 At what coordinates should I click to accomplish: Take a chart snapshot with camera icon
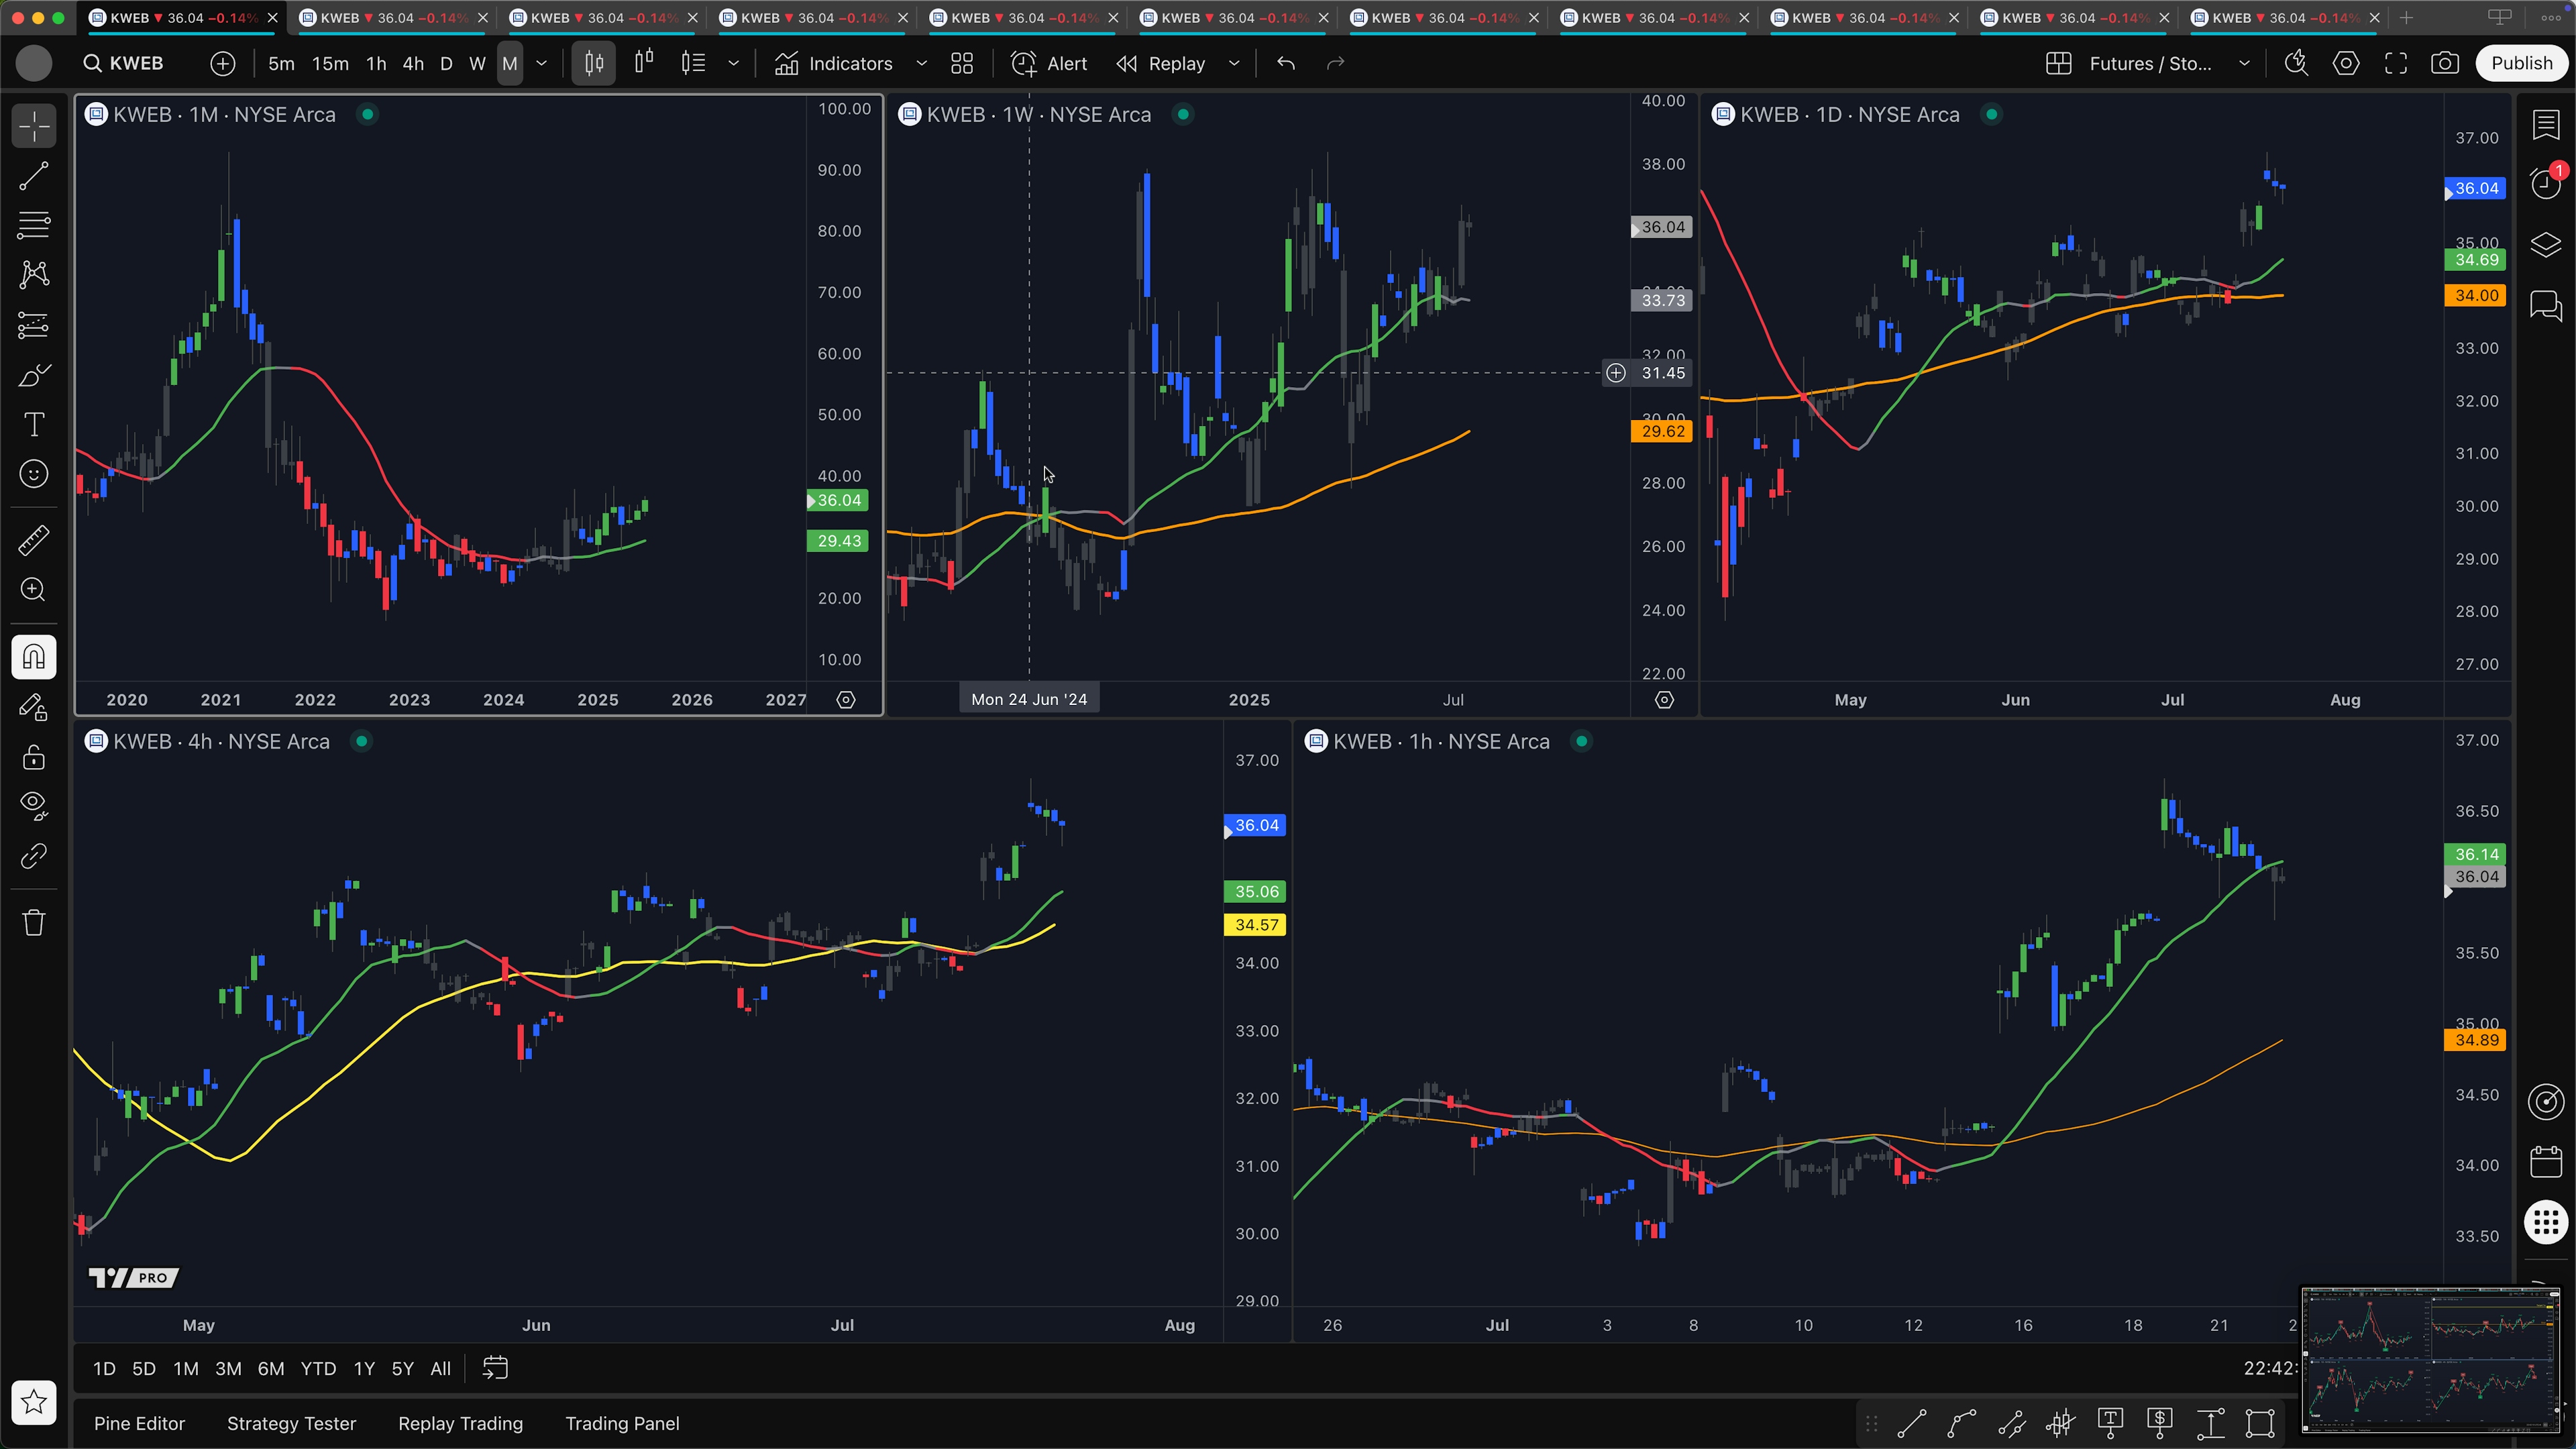pos(2445,63)
